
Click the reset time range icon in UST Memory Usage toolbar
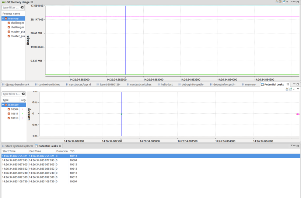point(277,2)
